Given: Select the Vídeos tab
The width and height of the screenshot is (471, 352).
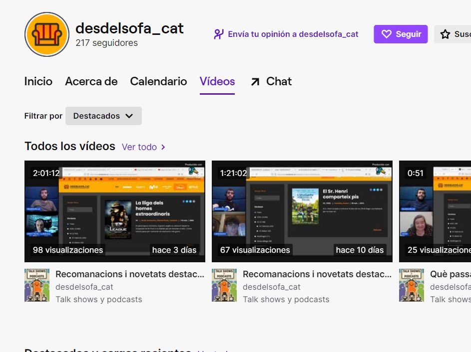Looking at the screenshot, I should (217, 82).
